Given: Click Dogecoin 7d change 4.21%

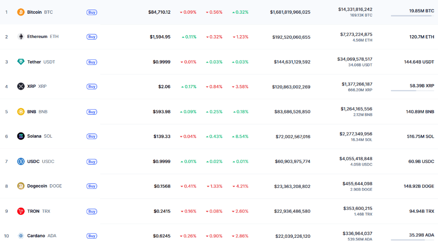Looking at the screenshot, I should coord(240,186).
